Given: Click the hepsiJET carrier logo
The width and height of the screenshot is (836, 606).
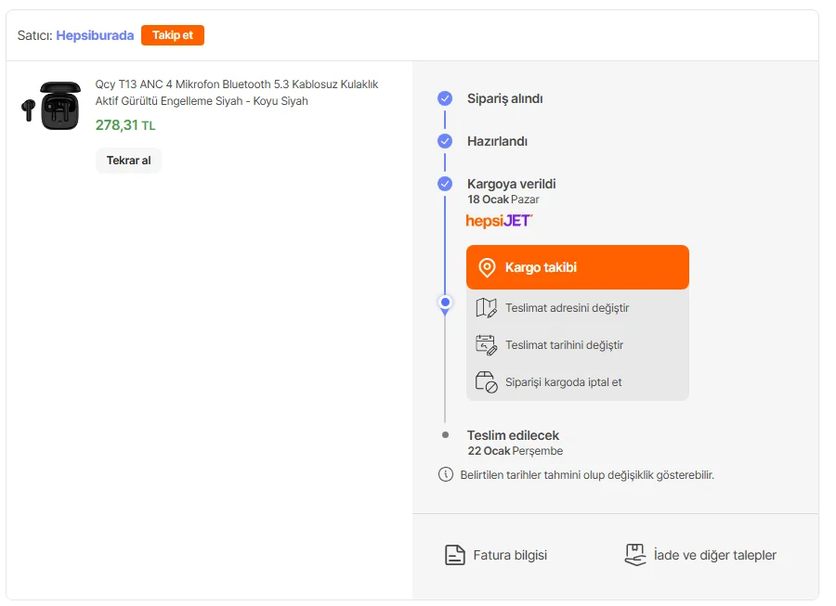Looking at the screenshot, I should coord(499,221).
